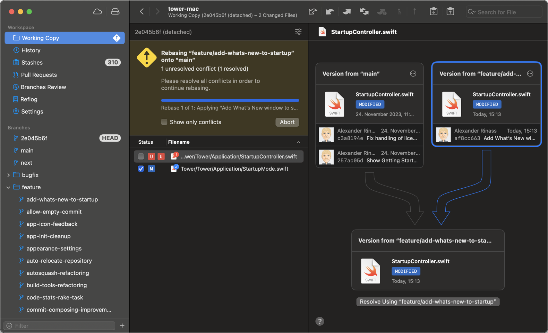Stage the conflicted StartupController.swift checkbox
Image resolution: width=548 pixels, height=333 pixels.
pyautogui.click(x=141, y=156)
